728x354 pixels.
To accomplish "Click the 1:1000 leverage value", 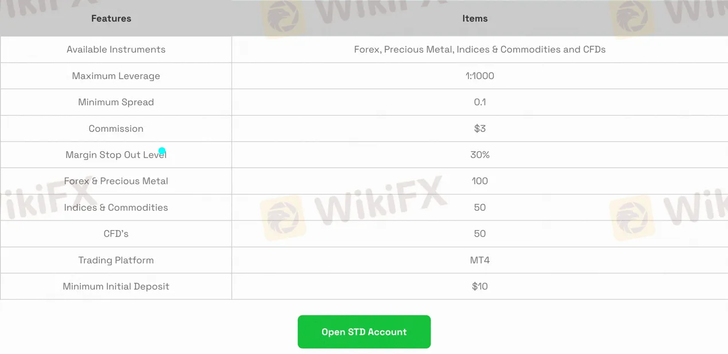I will [x=479, y=76].
